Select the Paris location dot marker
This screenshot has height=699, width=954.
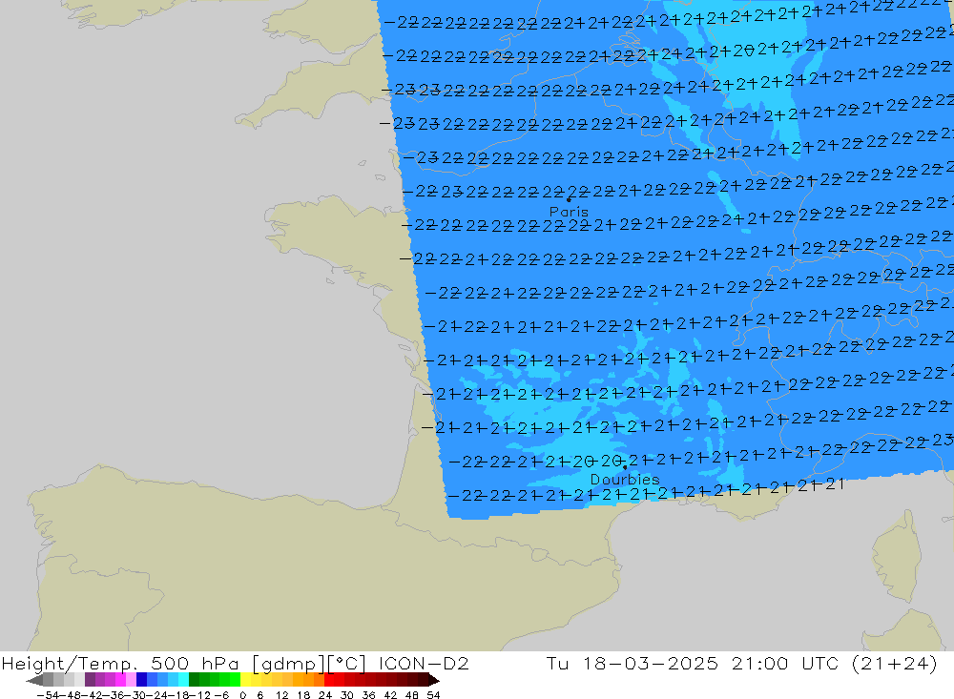tap(569, 199)
